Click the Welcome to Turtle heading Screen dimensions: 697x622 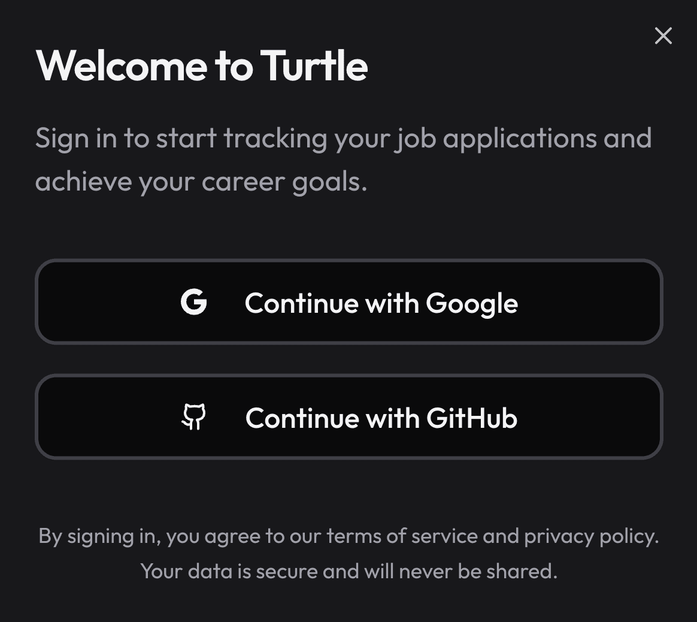click(x=202, y=66)
